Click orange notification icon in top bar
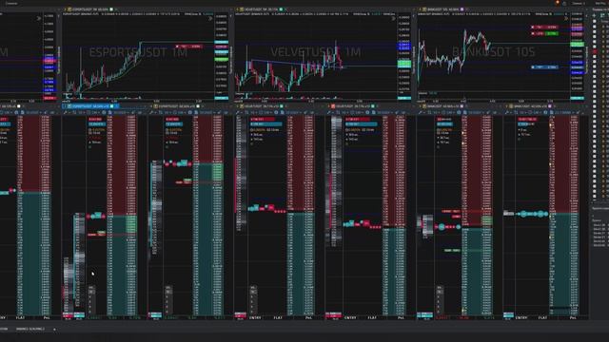The height and width of the screenshot is (342, 609). click(558, 3)
